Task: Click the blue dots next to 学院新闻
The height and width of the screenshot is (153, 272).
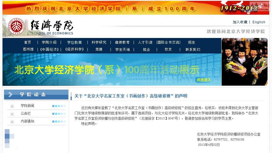Action: (59, 106)
